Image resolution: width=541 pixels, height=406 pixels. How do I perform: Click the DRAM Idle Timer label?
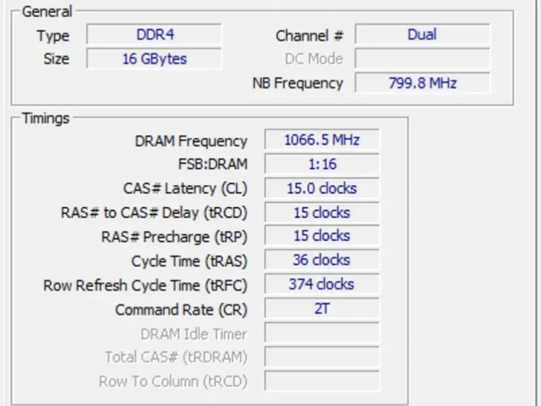point(194,334)
